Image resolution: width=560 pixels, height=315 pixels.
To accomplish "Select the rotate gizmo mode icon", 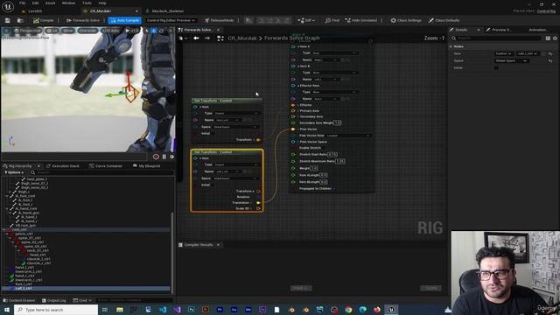I will [161, 31].
